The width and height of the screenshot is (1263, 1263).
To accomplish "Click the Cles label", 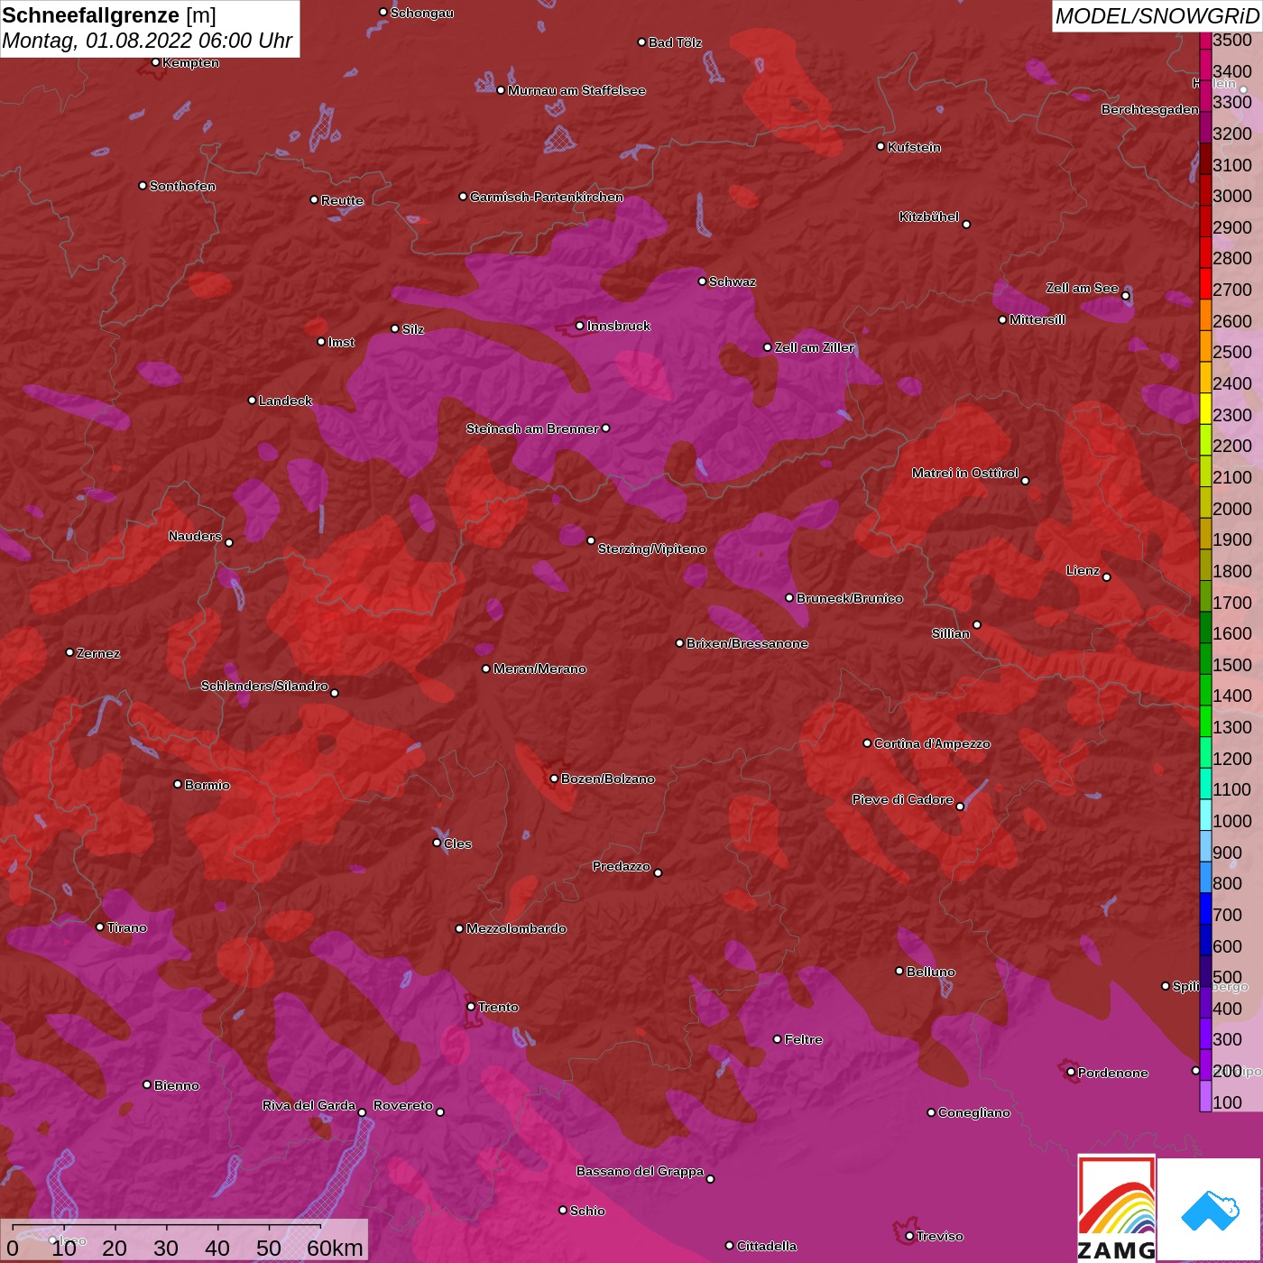I will pos(457,844).
